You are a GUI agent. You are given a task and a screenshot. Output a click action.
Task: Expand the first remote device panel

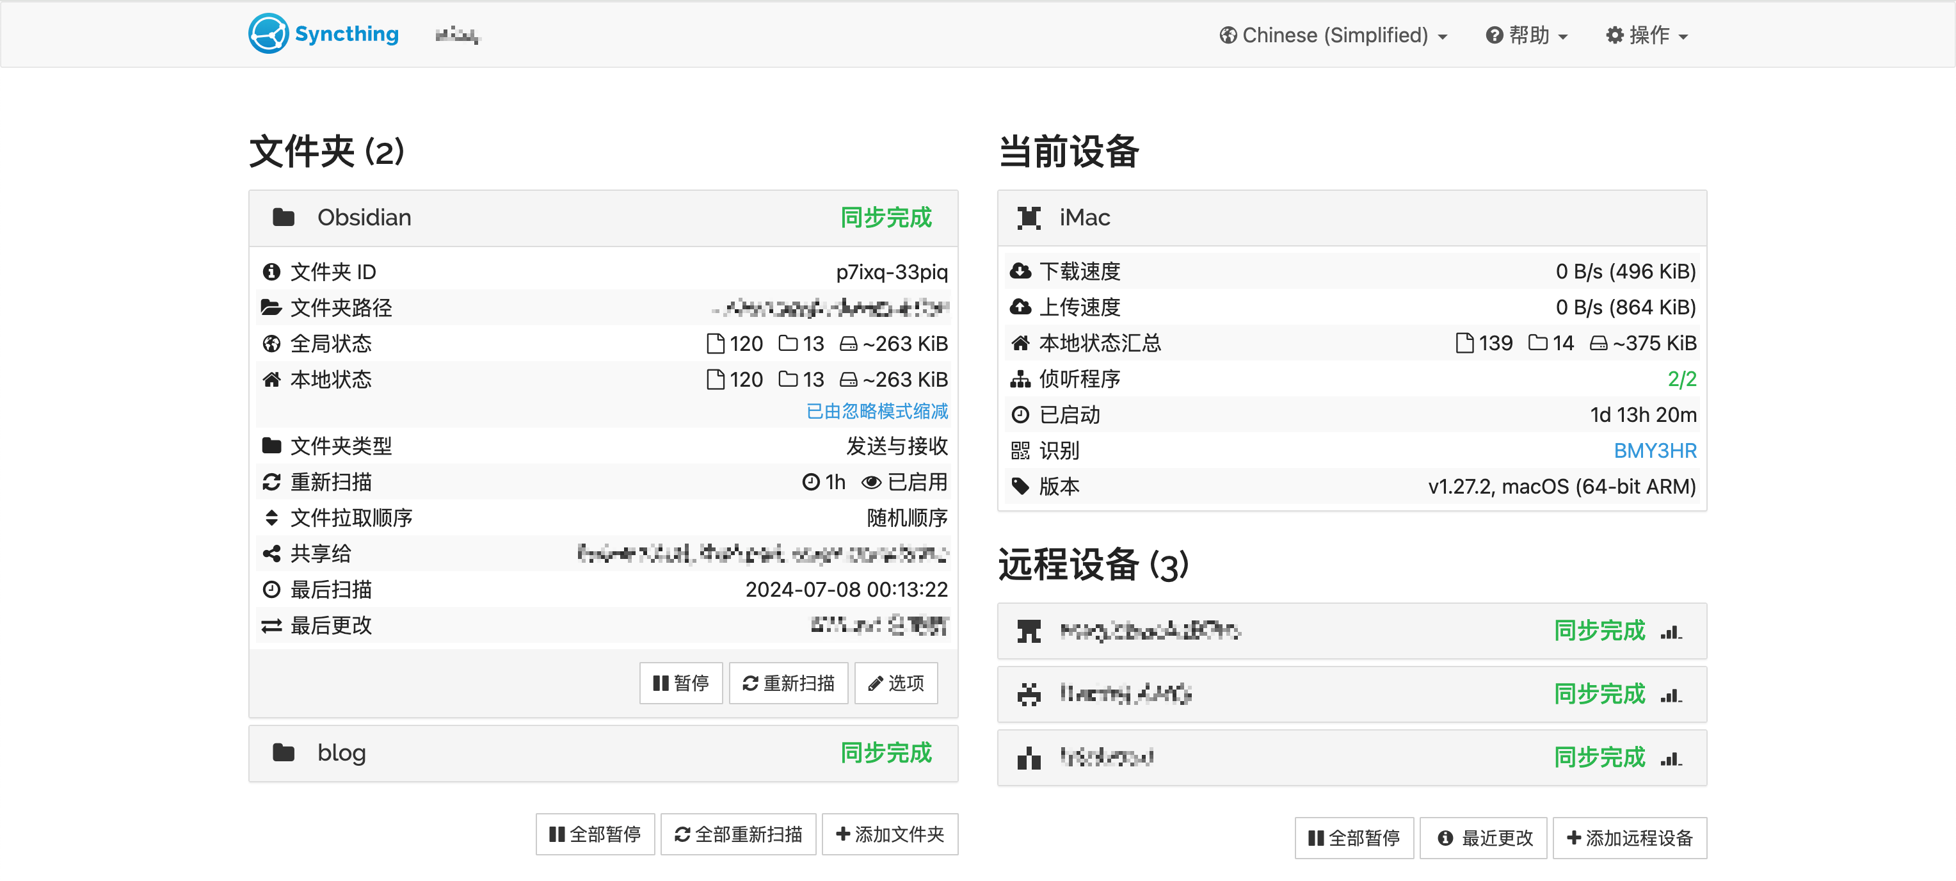(1352, 631)
